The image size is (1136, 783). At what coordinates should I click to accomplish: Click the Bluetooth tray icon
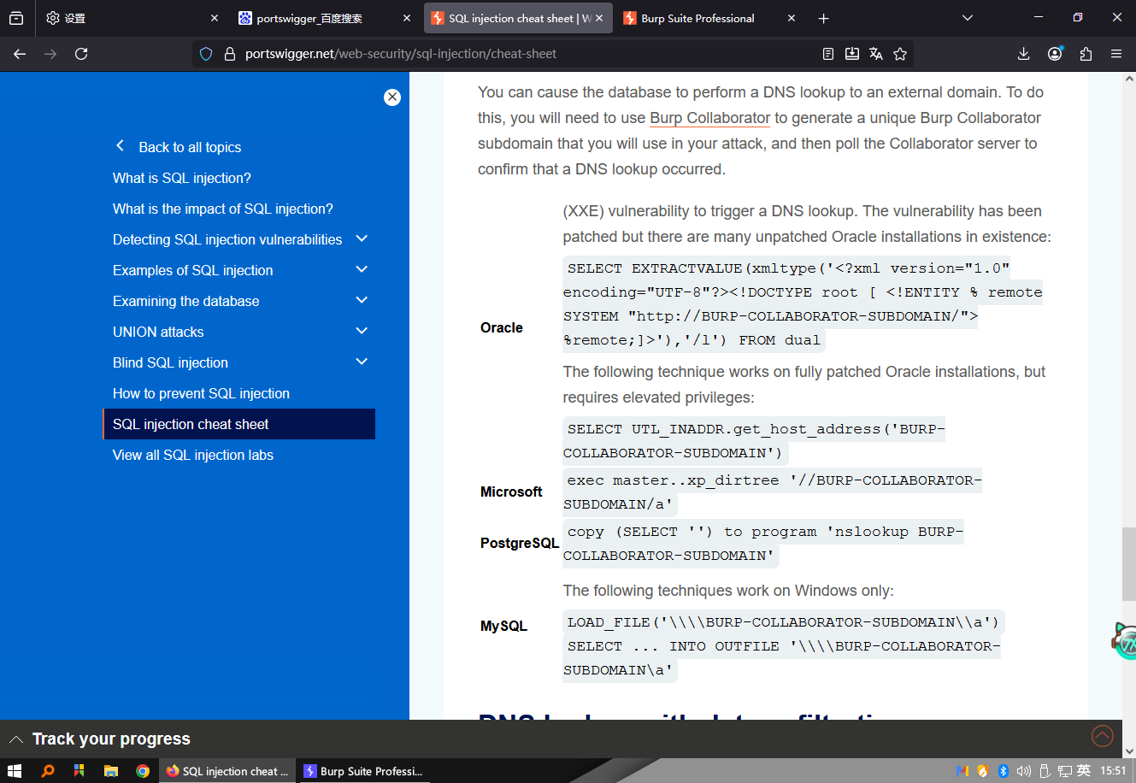click(1004, 771)
